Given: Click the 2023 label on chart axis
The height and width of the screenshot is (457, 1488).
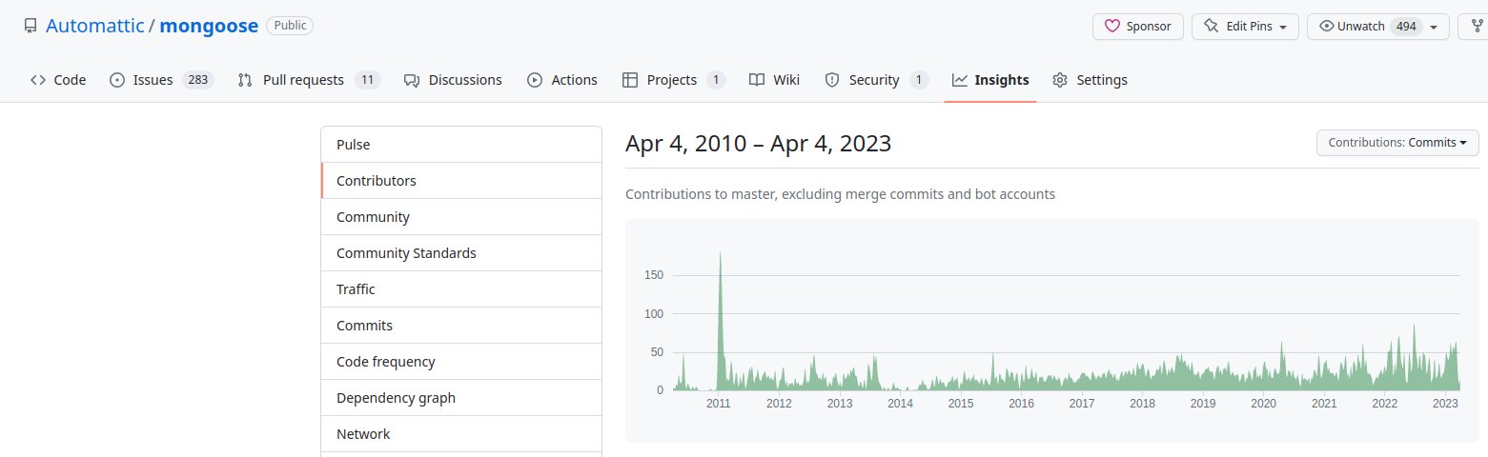Looking at the screenshot, I should pyautogui.click(x=1446, y=404).
